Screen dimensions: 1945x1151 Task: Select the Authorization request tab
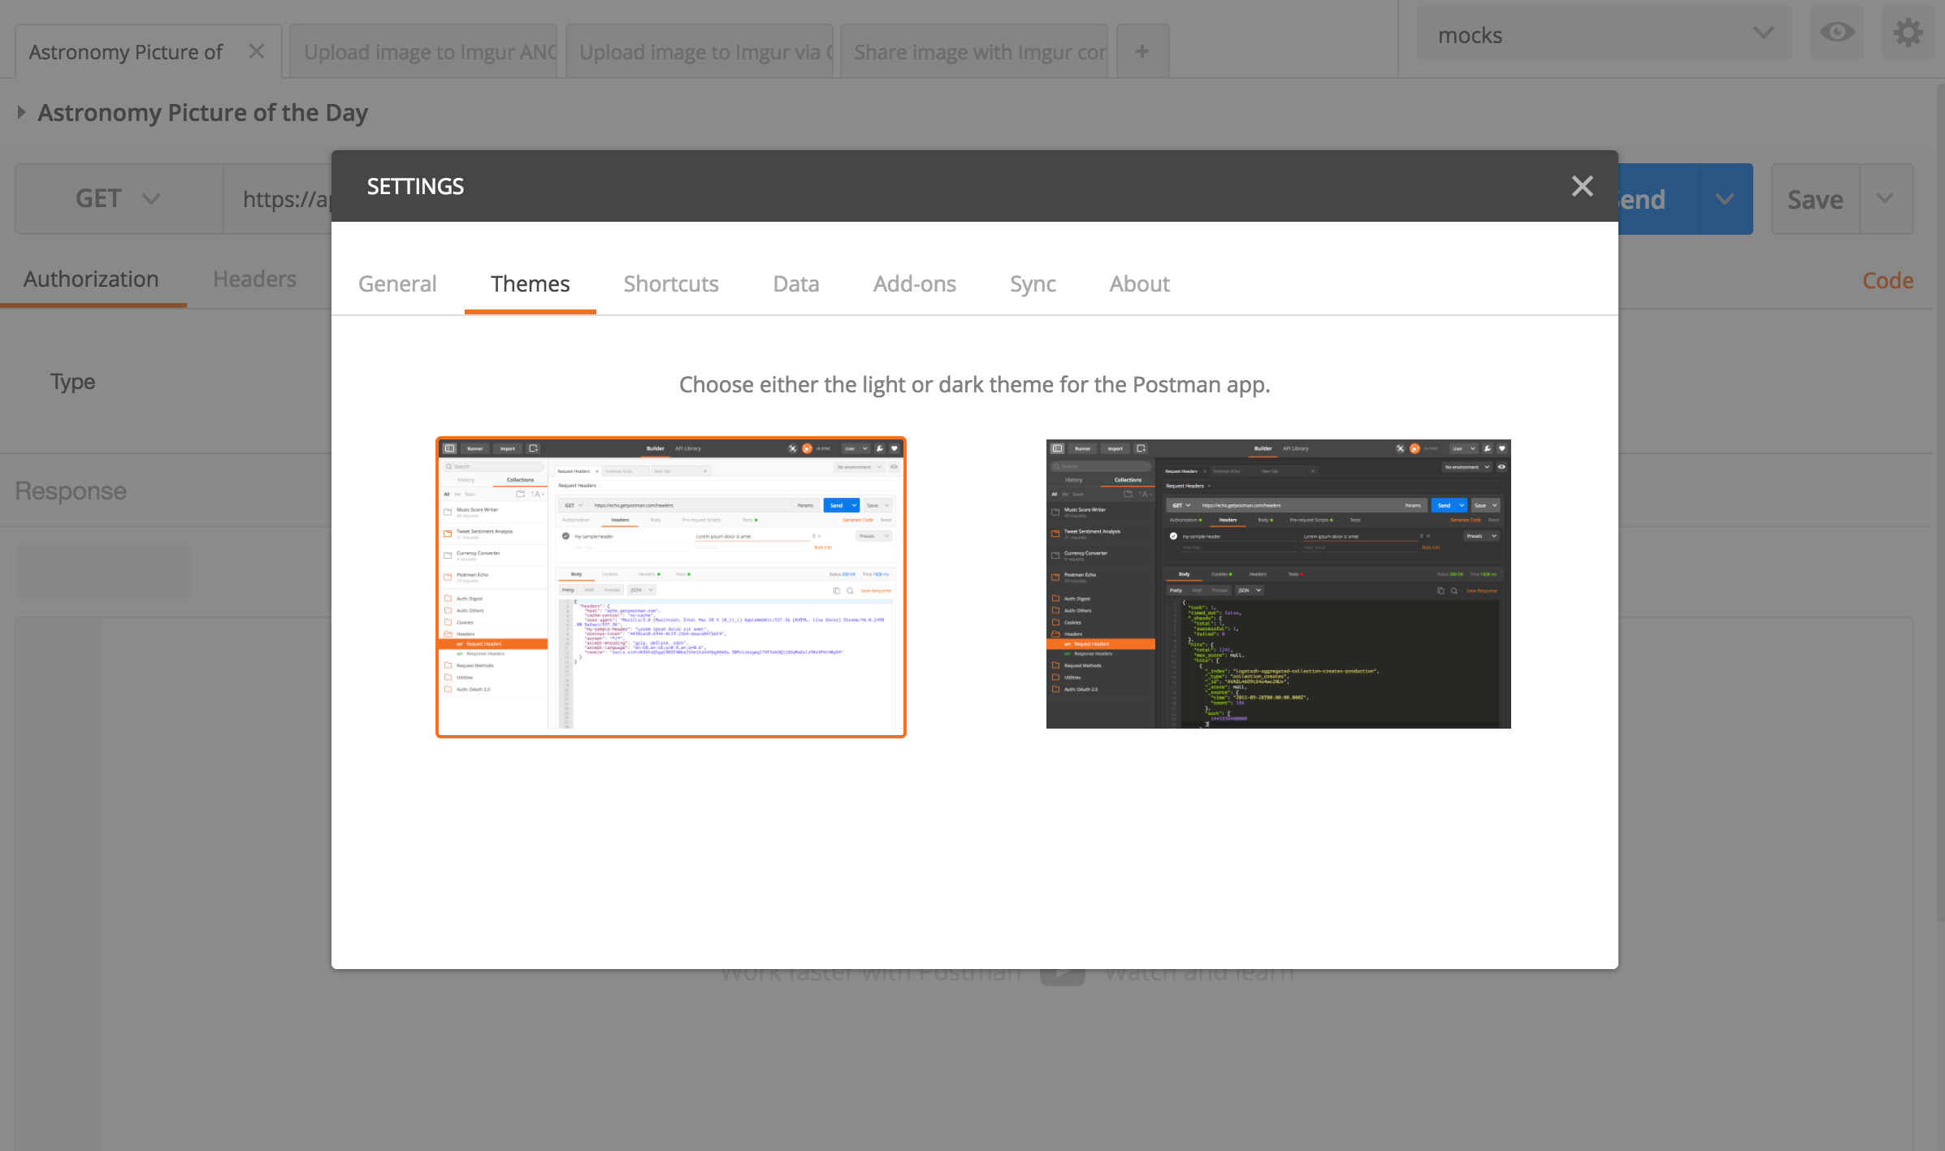[x=91, y=279]
